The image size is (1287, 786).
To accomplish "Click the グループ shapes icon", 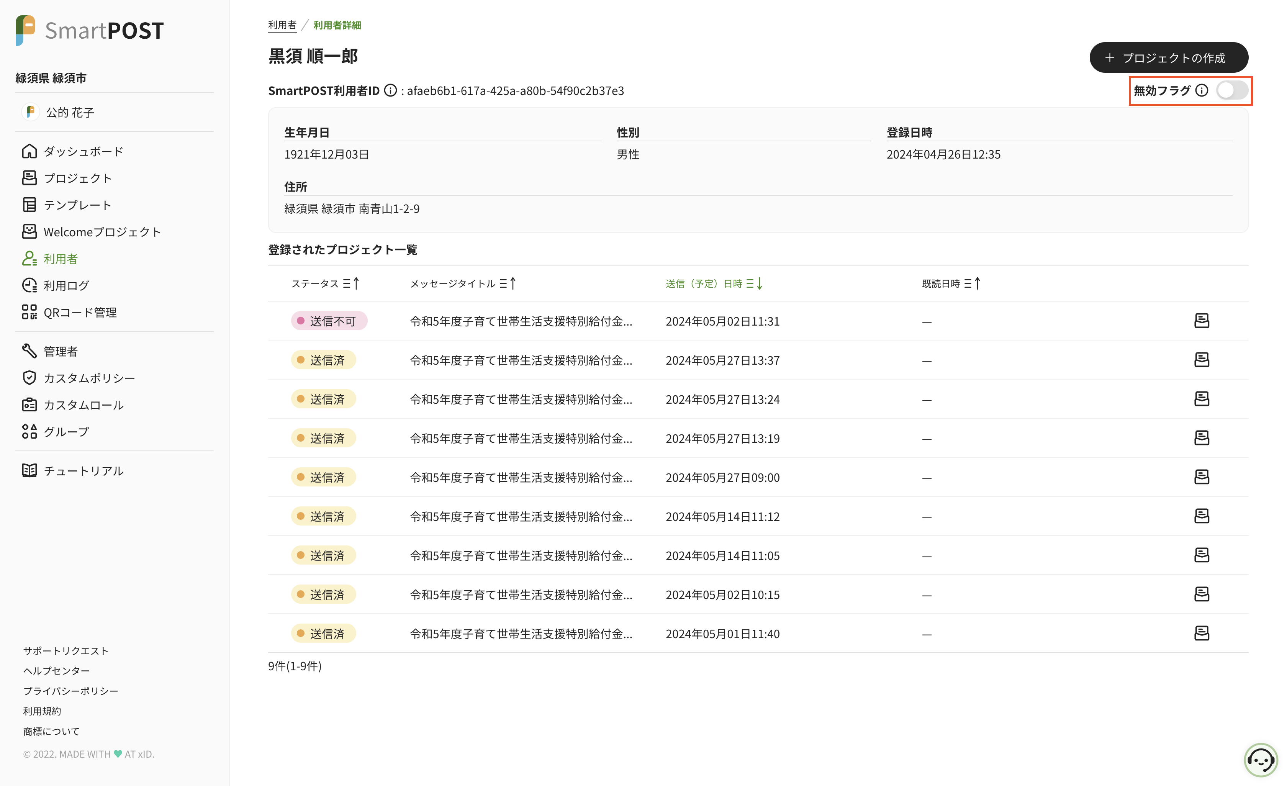I will tap(29, 431).
